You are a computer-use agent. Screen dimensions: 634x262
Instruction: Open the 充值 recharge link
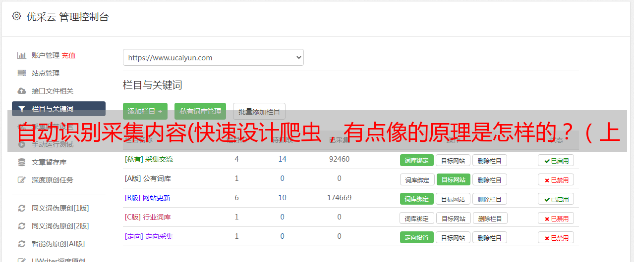click(68, 55)
